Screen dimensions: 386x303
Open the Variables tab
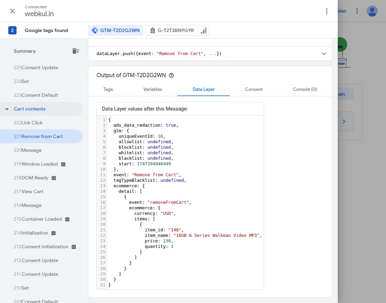click(153, 89)
